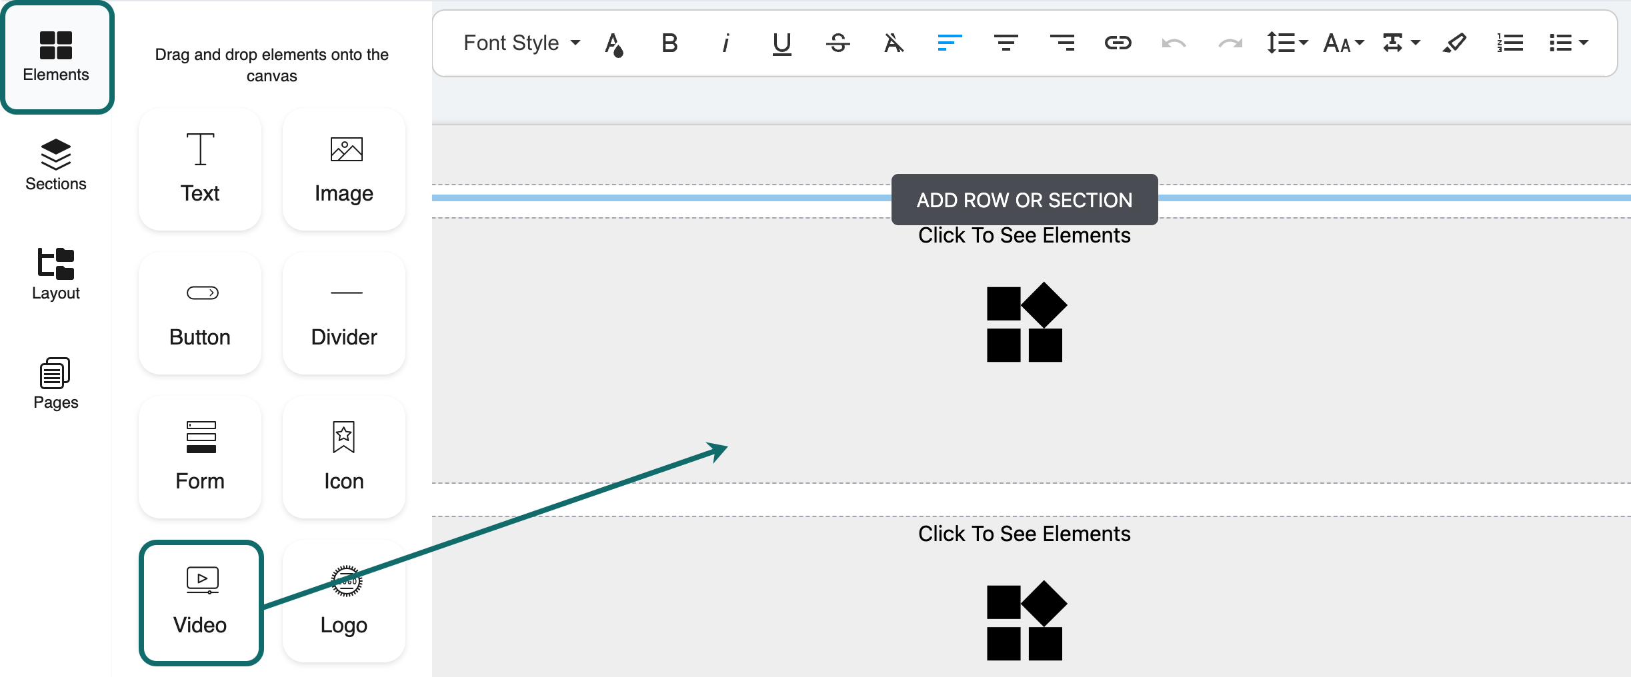Open the text color picker
This screenshot has height=677, width=1631.
(x=614, y=45)
